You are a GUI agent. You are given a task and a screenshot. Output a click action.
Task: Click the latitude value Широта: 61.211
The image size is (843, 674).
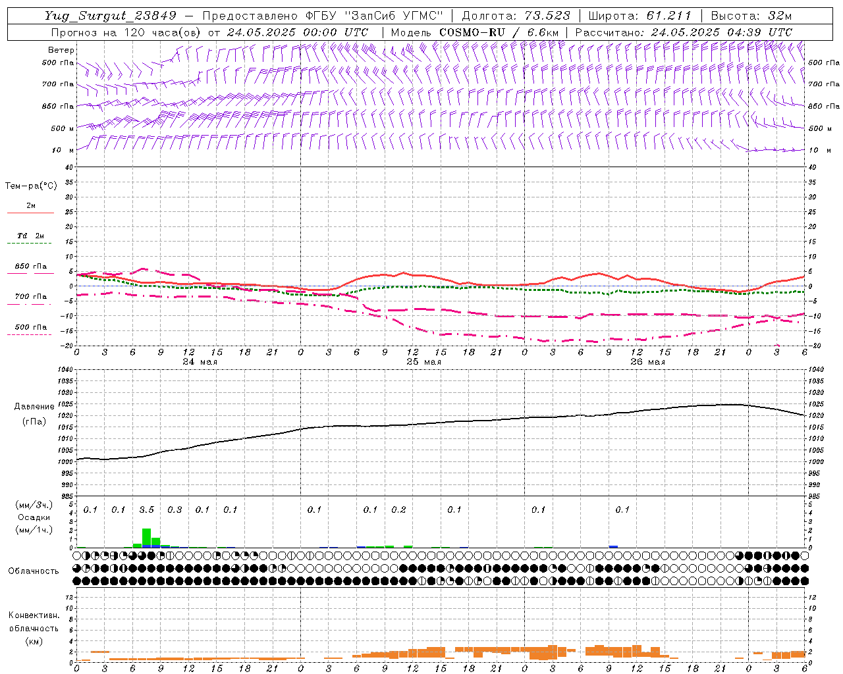[640, 16]
